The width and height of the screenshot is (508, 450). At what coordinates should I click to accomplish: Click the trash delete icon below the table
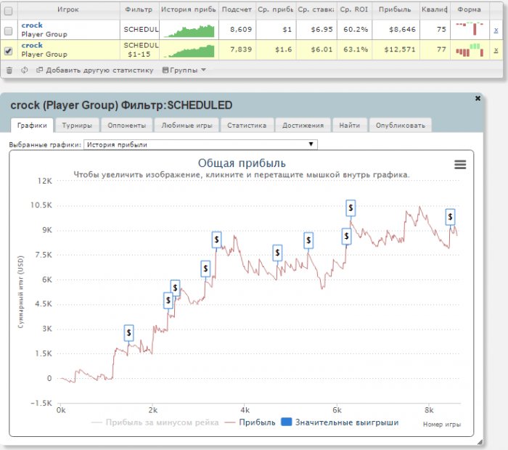tap(9, 70)
